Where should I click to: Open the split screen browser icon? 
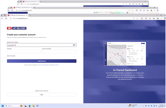146,18
